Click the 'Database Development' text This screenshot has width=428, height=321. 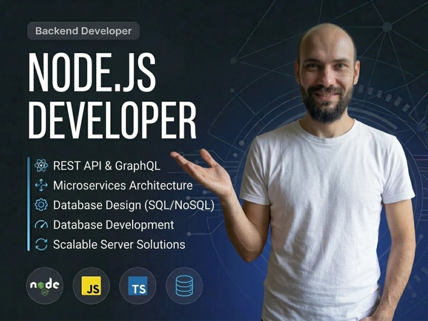(x=113, y=225)
